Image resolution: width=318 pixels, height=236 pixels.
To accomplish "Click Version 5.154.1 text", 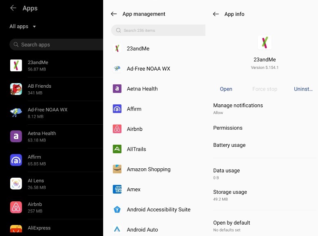I will (x=265, y=68).
